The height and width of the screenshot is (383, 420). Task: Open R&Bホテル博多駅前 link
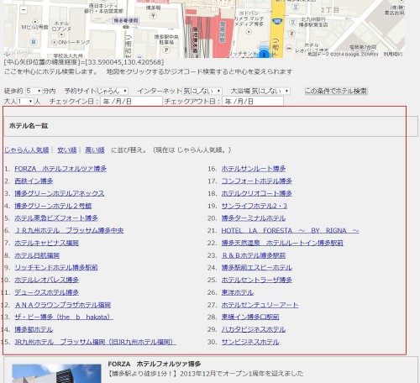(254, 255)
